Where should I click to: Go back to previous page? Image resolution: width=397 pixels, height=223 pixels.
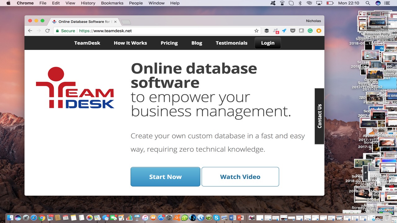pyautogui.click(x=30, y=31)
